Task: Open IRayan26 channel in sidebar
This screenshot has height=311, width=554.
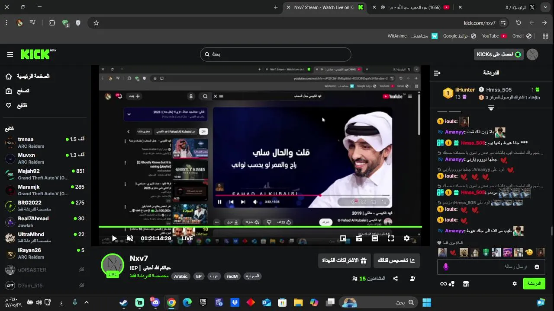Action: (45, 254)
